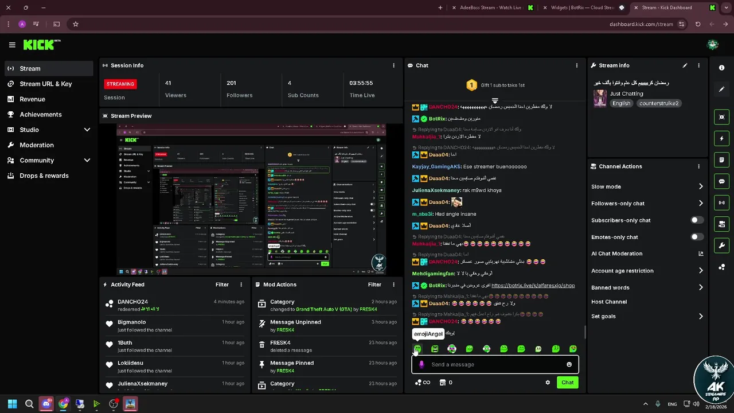Click the shop icon below message box
The width and height of the screenshot is (734, 413).
[x=443, y=383]
